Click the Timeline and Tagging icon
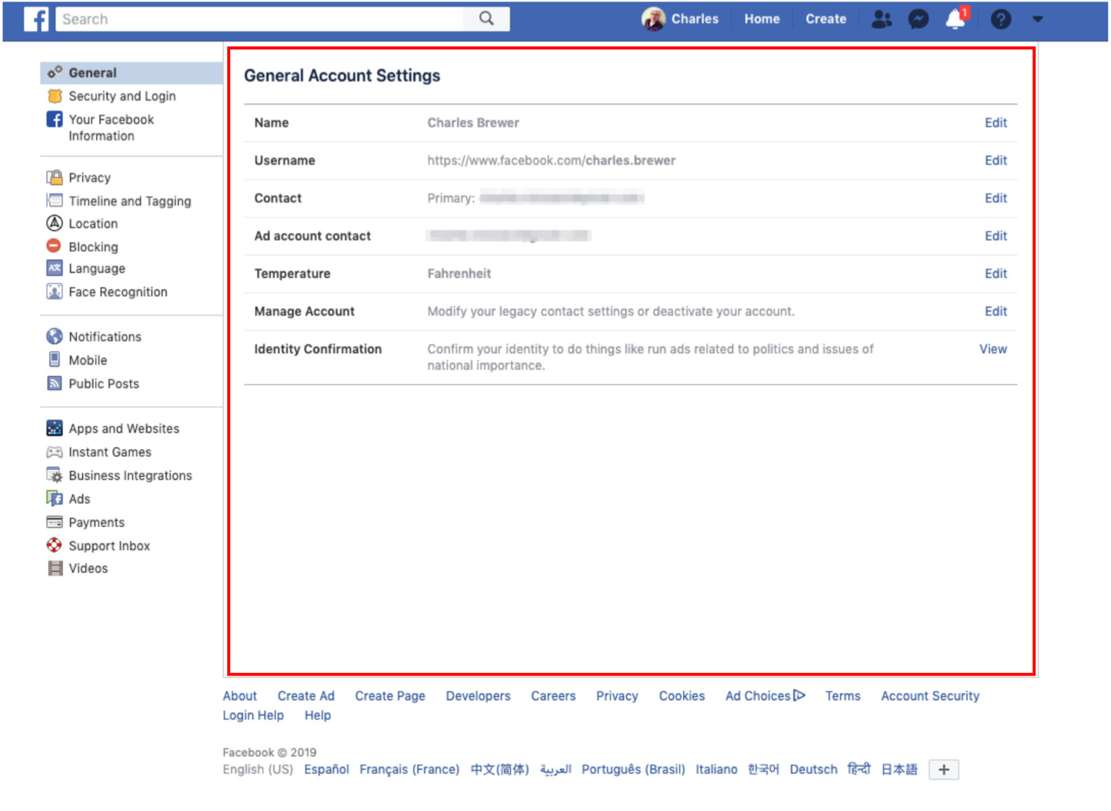 coord(55,201)
